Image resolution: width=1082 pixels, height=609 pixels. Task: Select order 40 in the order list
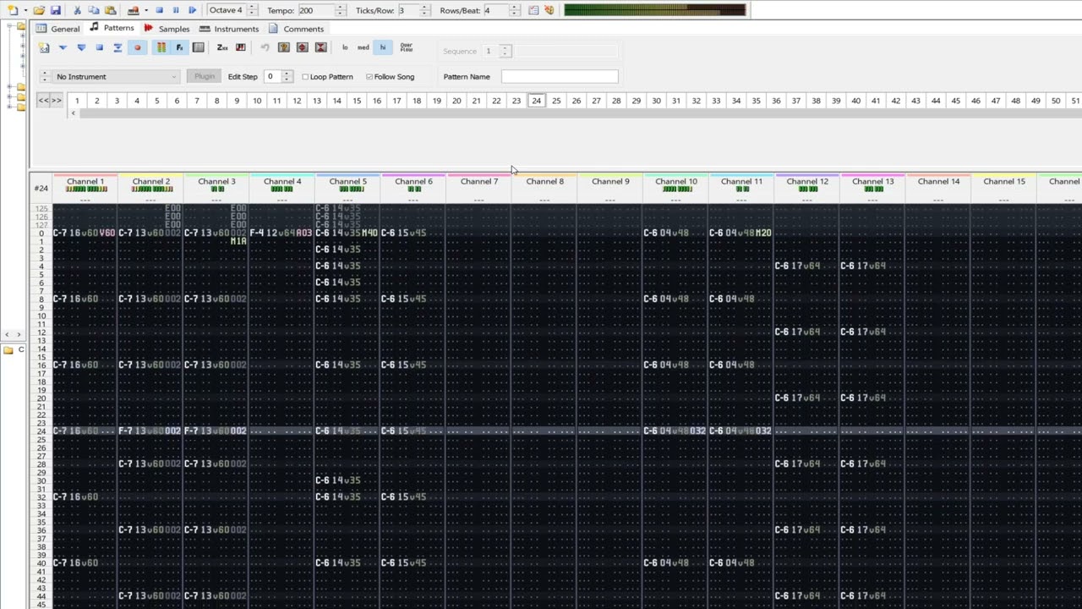855,101
